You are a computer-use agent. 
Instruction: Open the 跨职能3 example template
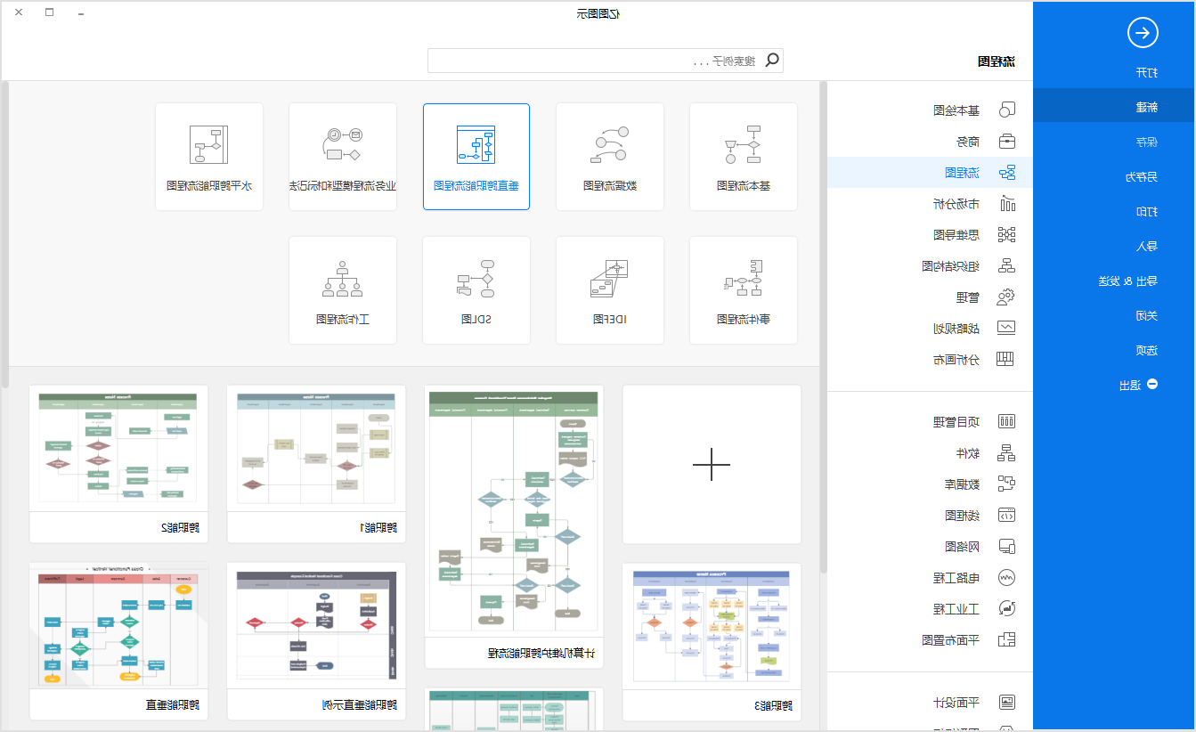tap(712, 641)
